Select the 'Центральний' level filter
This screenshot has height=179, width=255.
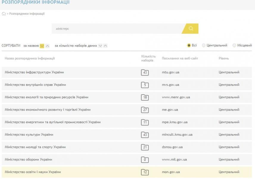(204, 45)
